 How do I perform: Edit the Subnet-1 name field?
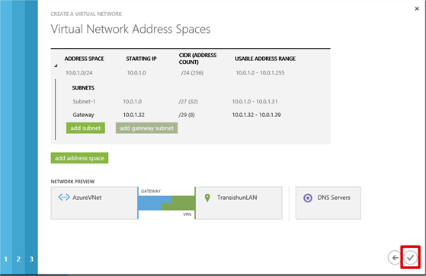[84, 102]
